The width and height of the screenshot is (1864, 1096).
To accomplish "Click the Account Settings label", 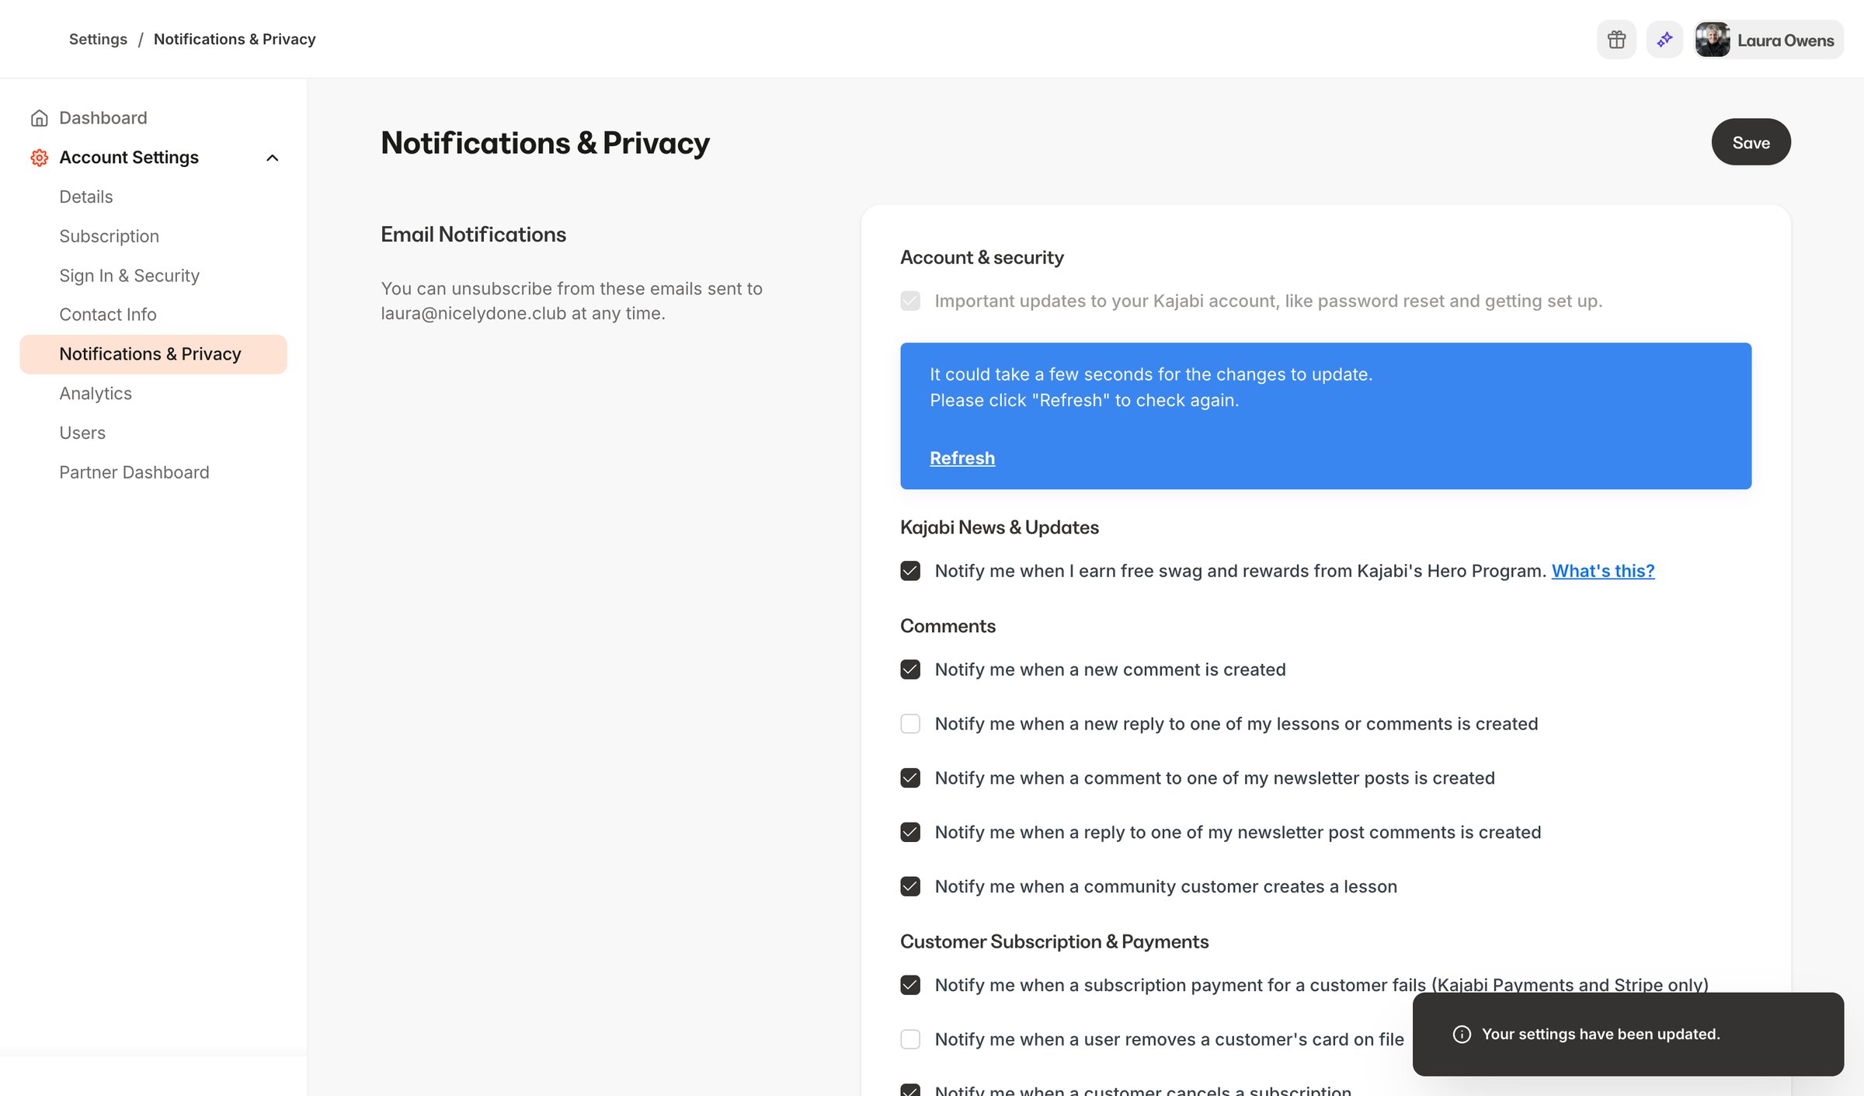I will click(x=129, y=158).
